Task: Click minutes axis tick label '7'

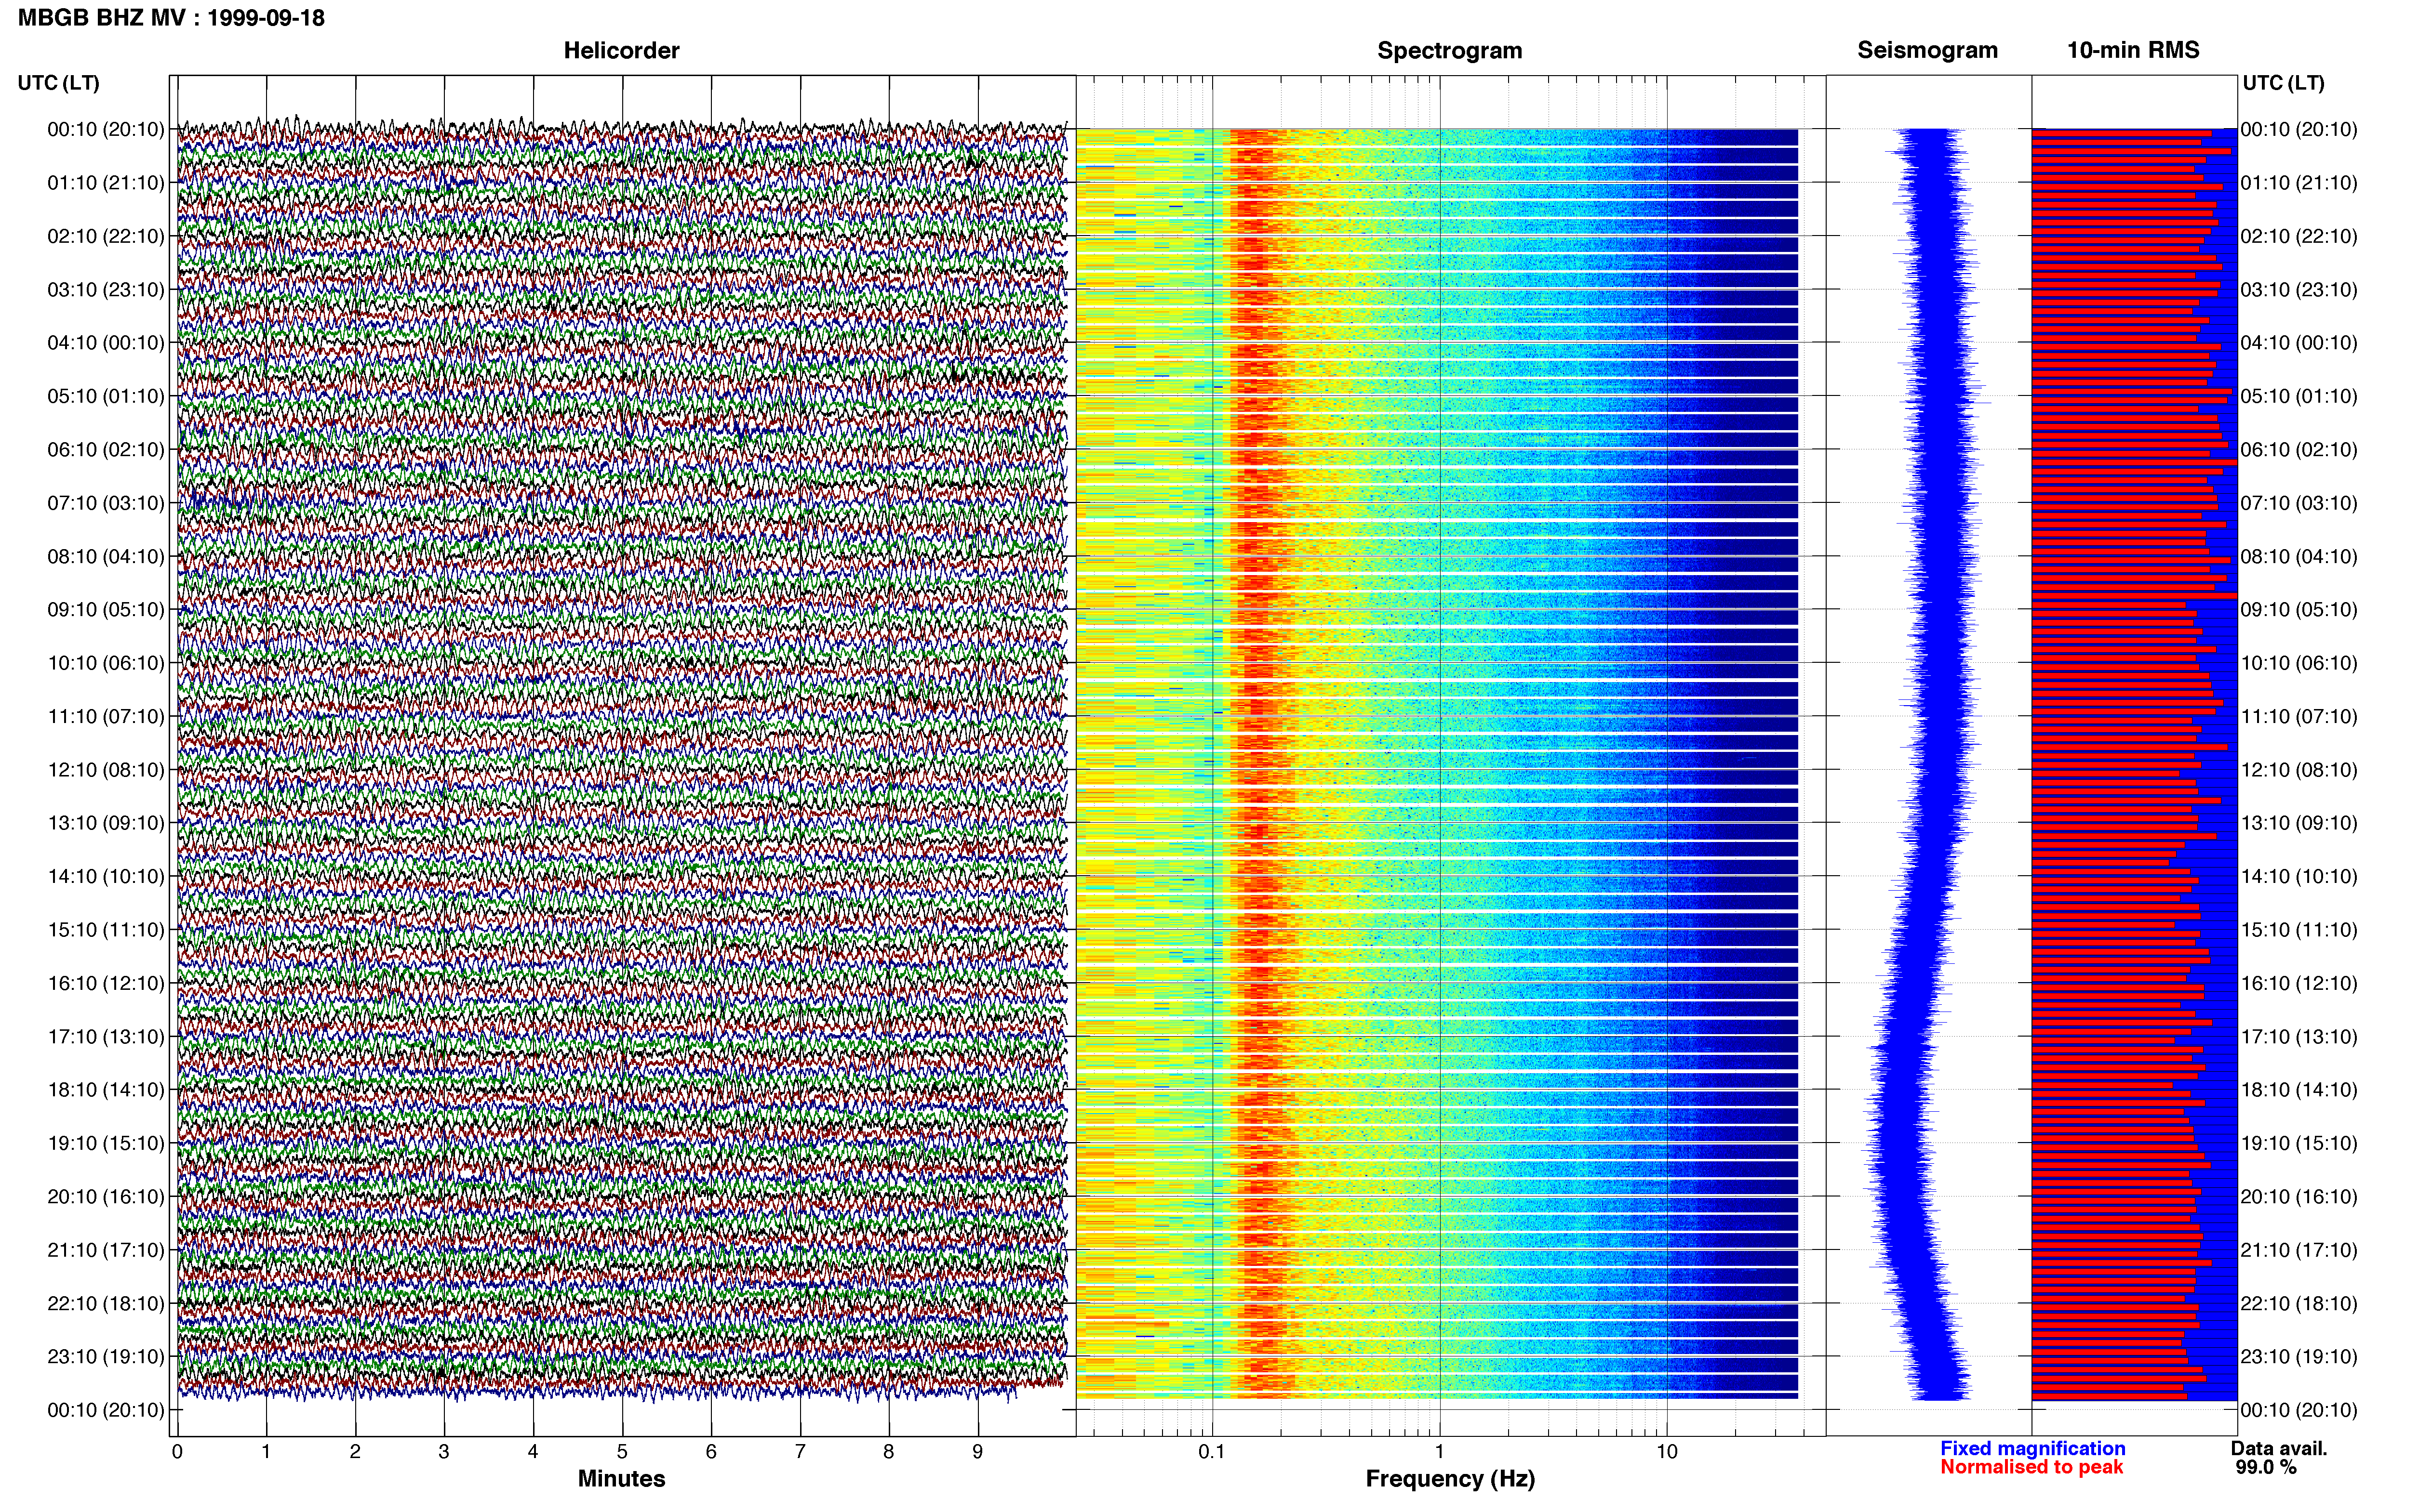Action: (x=801, y=1452)
